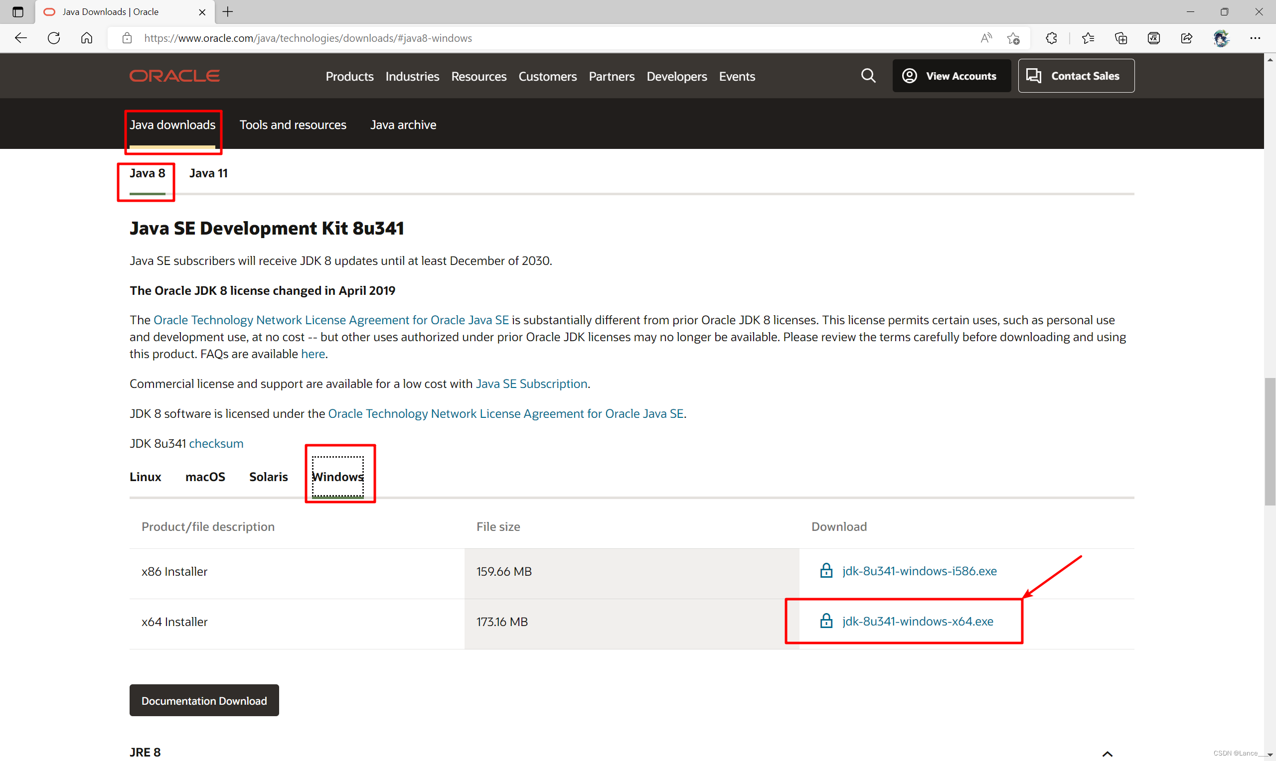Click the scrollbar up arrow
This screenshot has width=1276, height=761.
click(x=1270, y=59)
